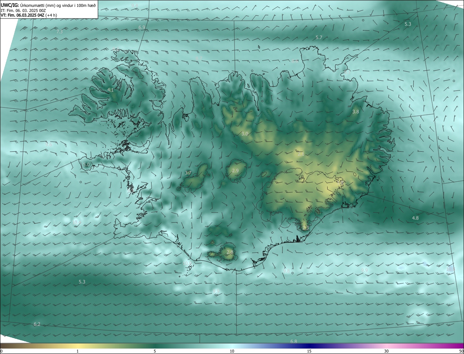464x354 pixels.
Task: Click the 9.8 value south of Iceland
Action: pos(286,271)
